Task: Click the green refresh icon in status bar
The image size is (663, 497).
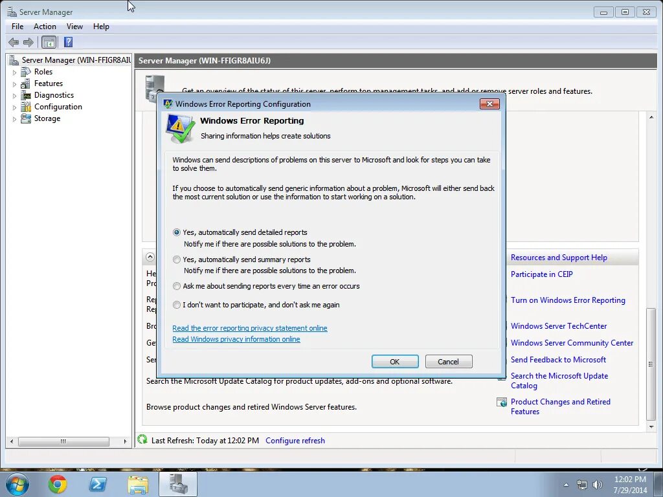Action: 142,440
